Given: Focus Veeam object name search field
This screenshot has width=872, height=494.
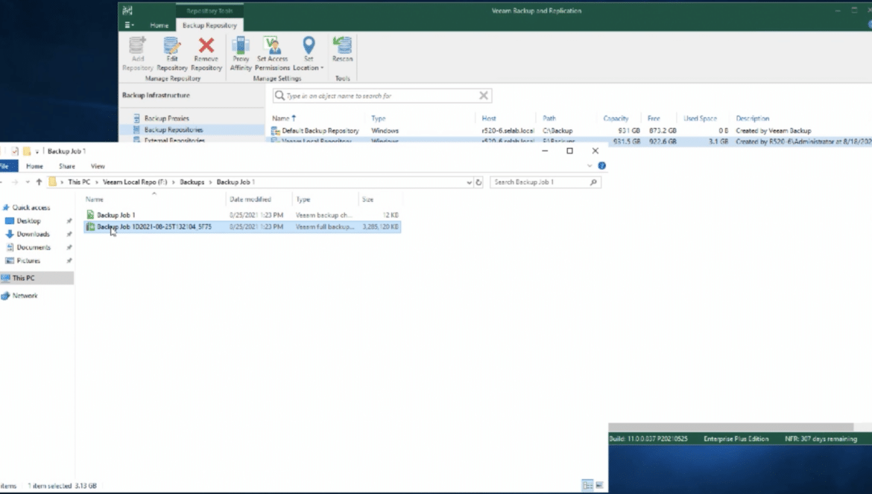Looking at the screenshot, I should point(381,95).
